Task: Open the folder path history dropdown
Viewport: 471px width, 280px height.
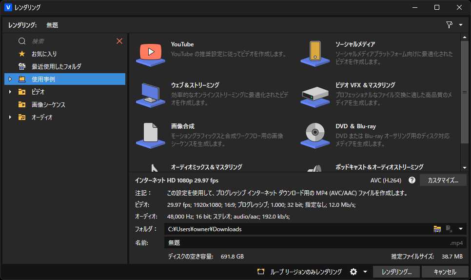Action: click(x=461, y=229)
